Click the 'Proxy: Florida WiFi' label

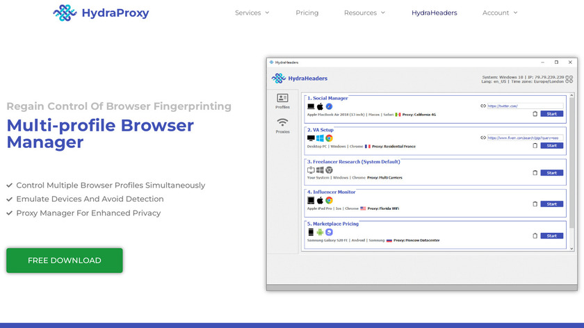383,208
